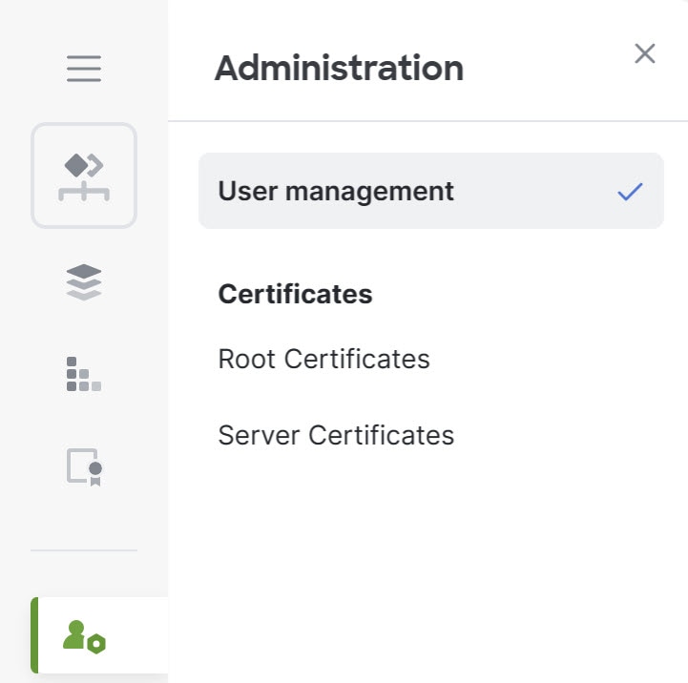Click the Certificates section heading

[295, 294]
